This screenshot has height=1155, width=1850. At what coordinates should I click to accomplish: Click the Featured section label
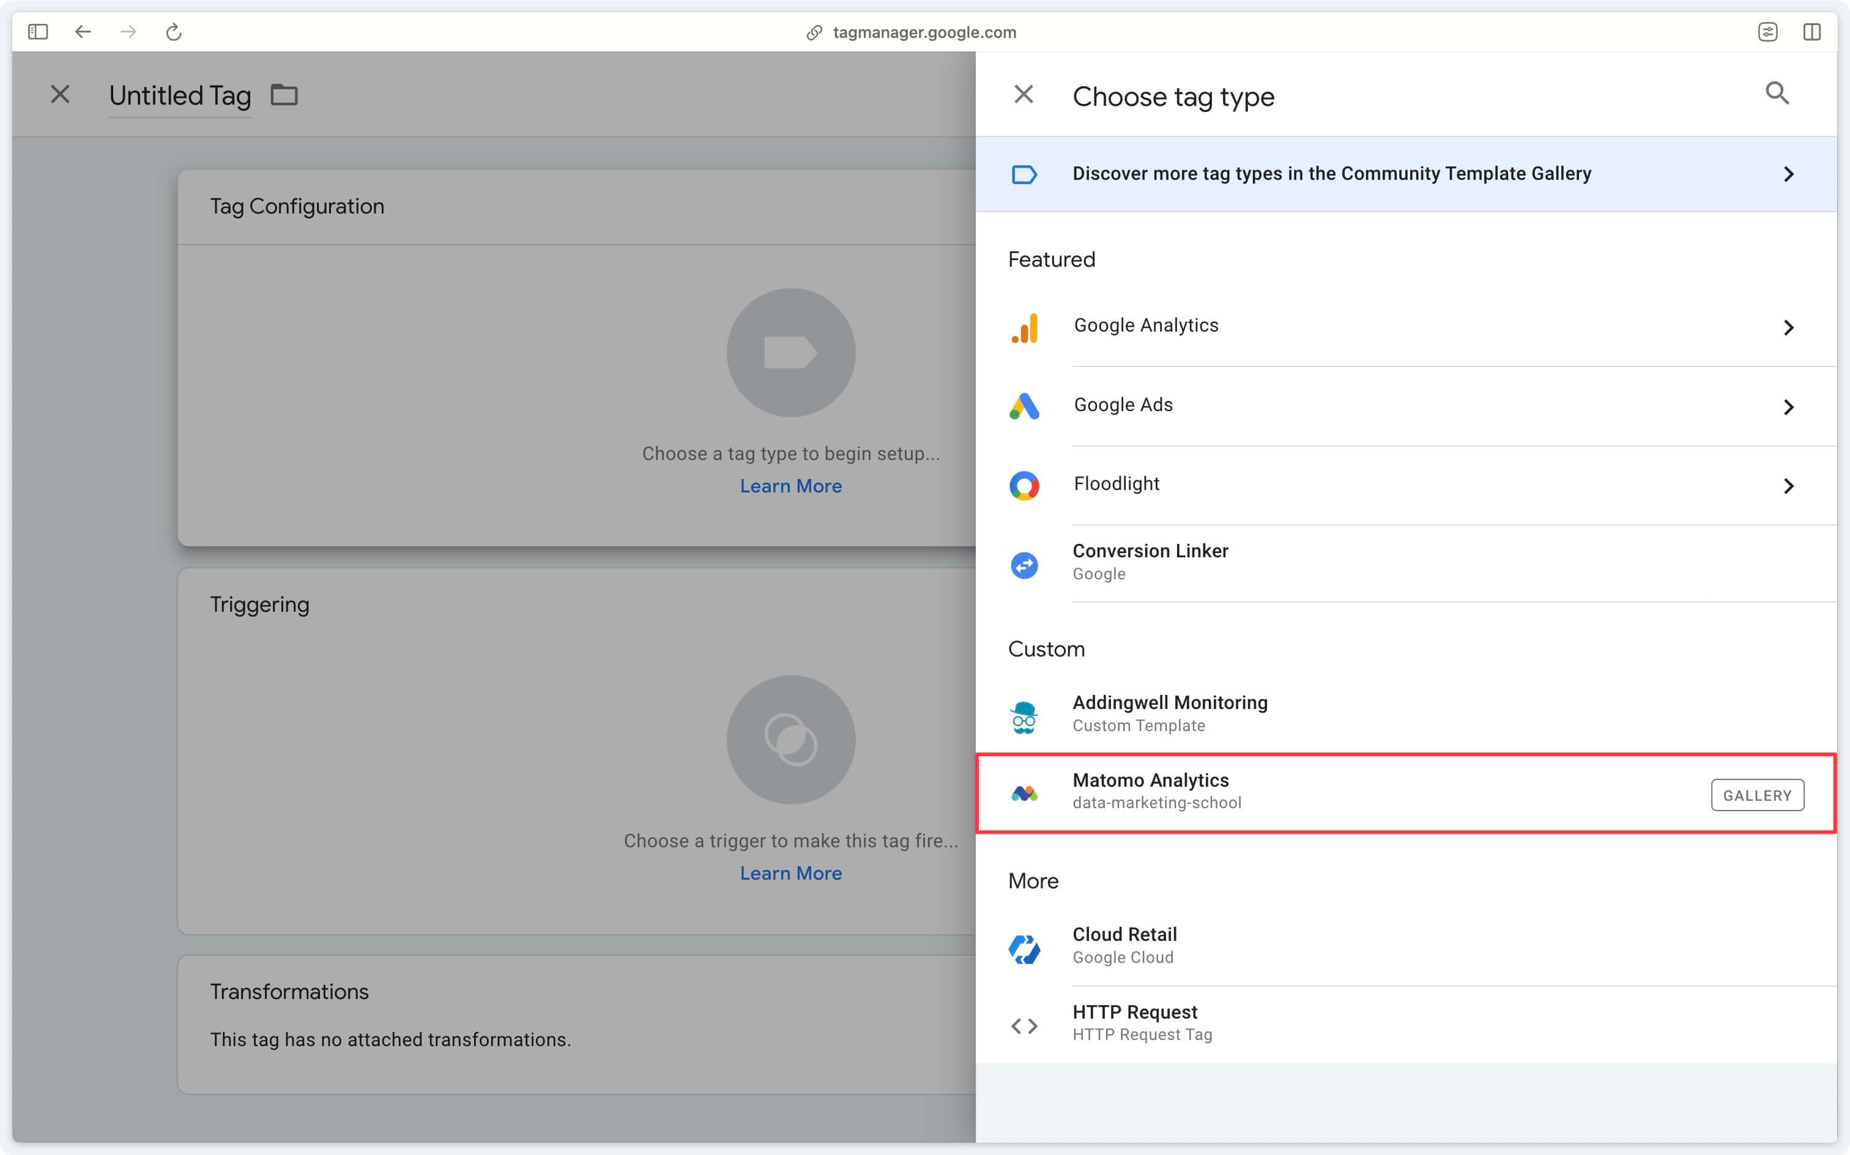(1051, 260)
